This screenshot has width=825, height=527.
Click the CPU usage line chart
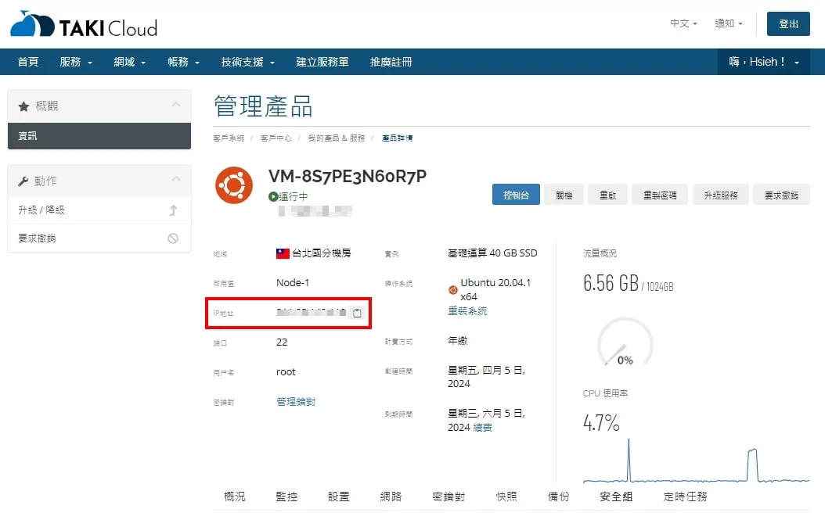coord(696,461)
